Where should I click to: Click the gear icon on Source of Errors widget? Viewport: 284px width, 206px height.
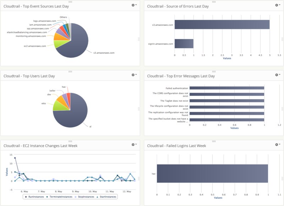pyautogui.click(x=276, y=5)
